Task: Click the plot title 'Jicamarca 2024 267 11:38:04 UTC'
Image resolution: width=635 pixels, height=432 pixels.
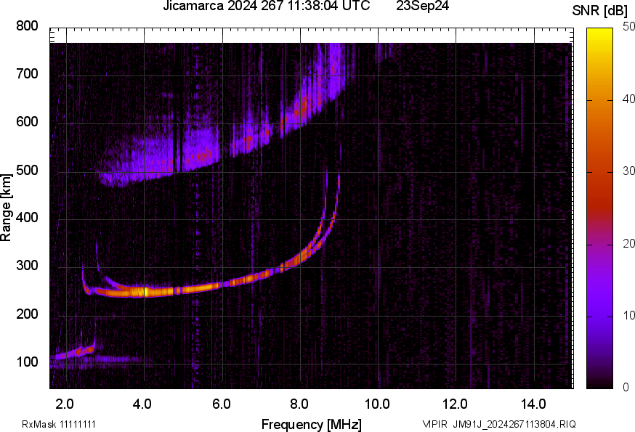Action: 266,6
